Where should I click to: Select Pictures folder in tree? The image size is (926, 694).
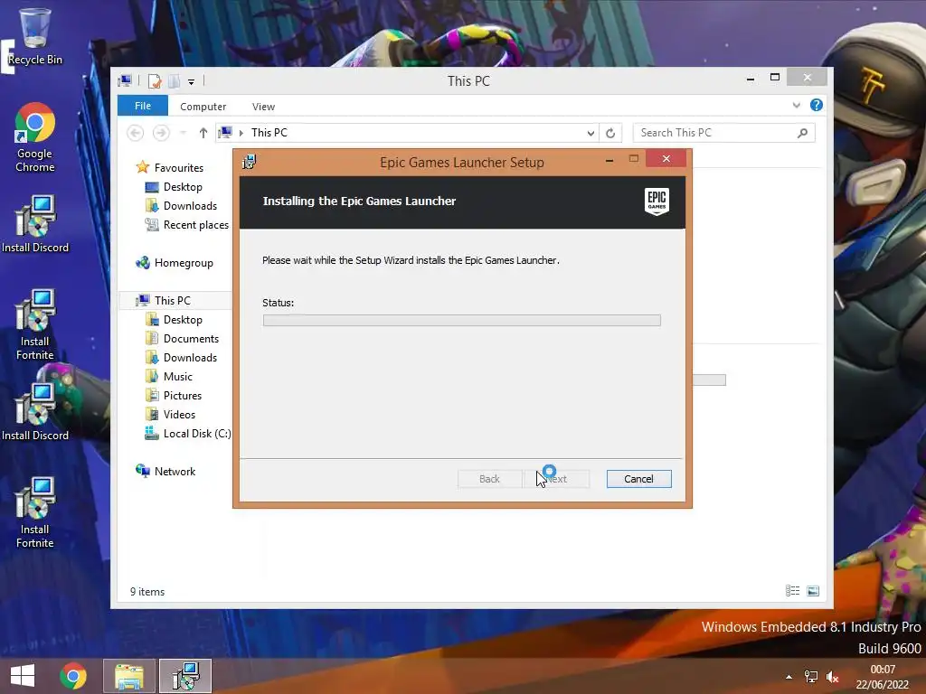click(x=174, y=396)
